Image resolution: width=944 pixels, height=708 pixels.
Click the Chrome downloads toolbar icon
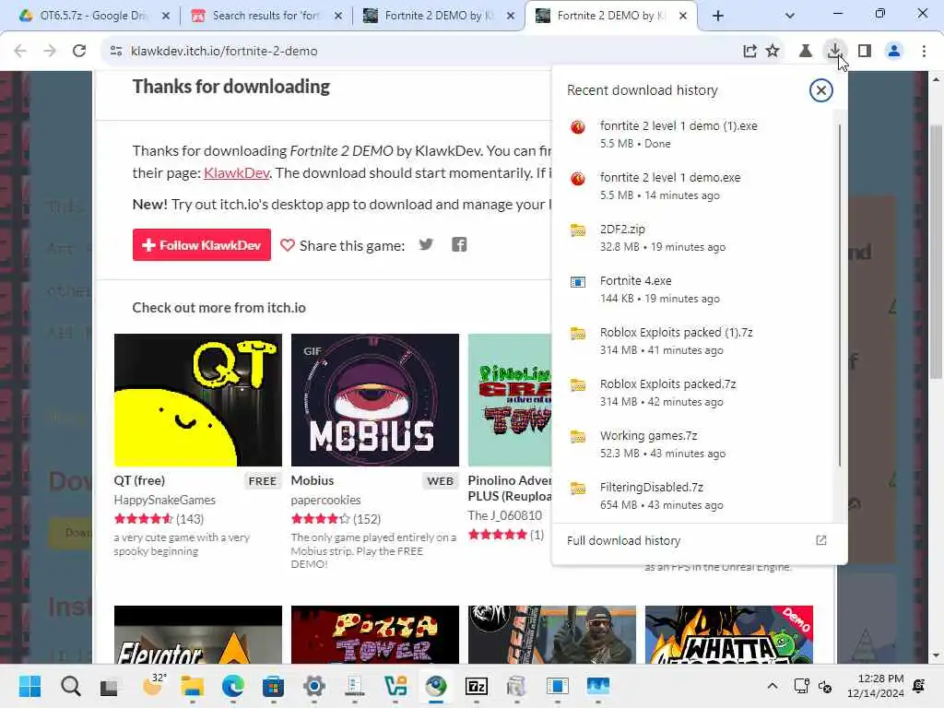pos(833,52)
